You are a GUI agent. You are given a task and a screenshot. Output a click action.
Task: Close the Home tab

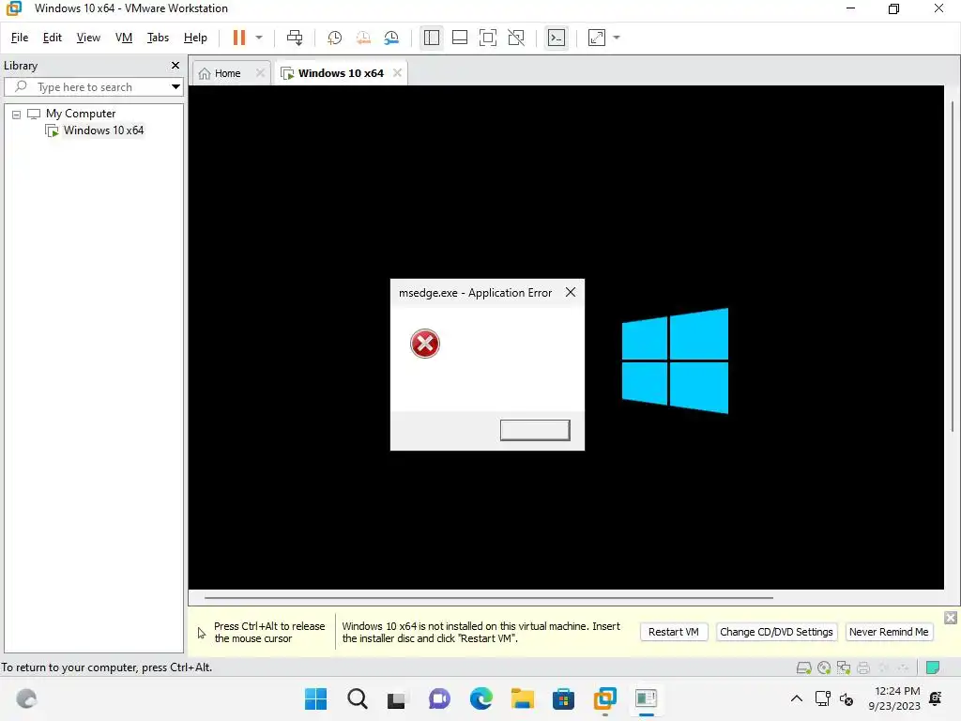click(261, 73)
